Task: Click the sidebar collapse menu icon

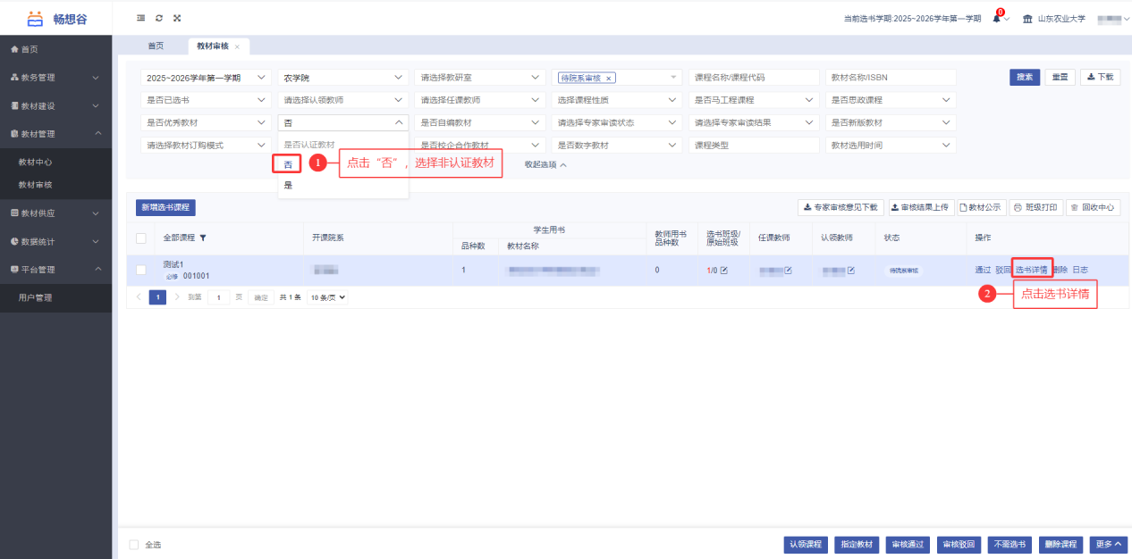Action: click(x=140, y=18)
